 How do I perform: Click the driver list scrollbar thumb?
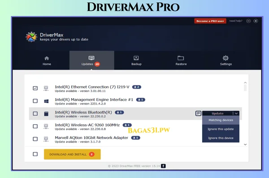(x=245, y=88)
